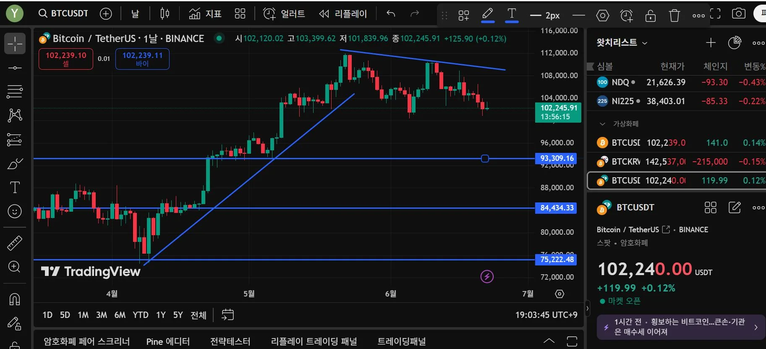Open the 횡보하는 비트코인 news headline
766x349 pixels.
click(x=680, y=327)
